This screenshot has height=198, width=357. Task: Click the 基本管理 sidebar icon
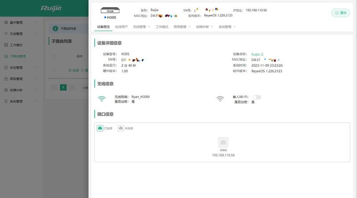pyautogui.click(x=6, y=23)
